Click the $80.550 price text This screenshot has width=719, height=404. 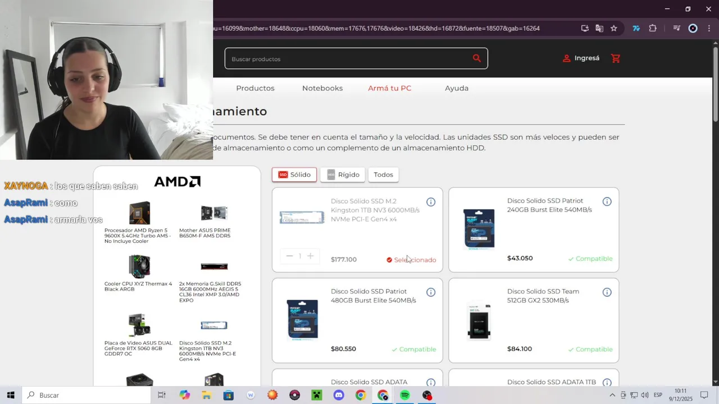tap(343, 348)
